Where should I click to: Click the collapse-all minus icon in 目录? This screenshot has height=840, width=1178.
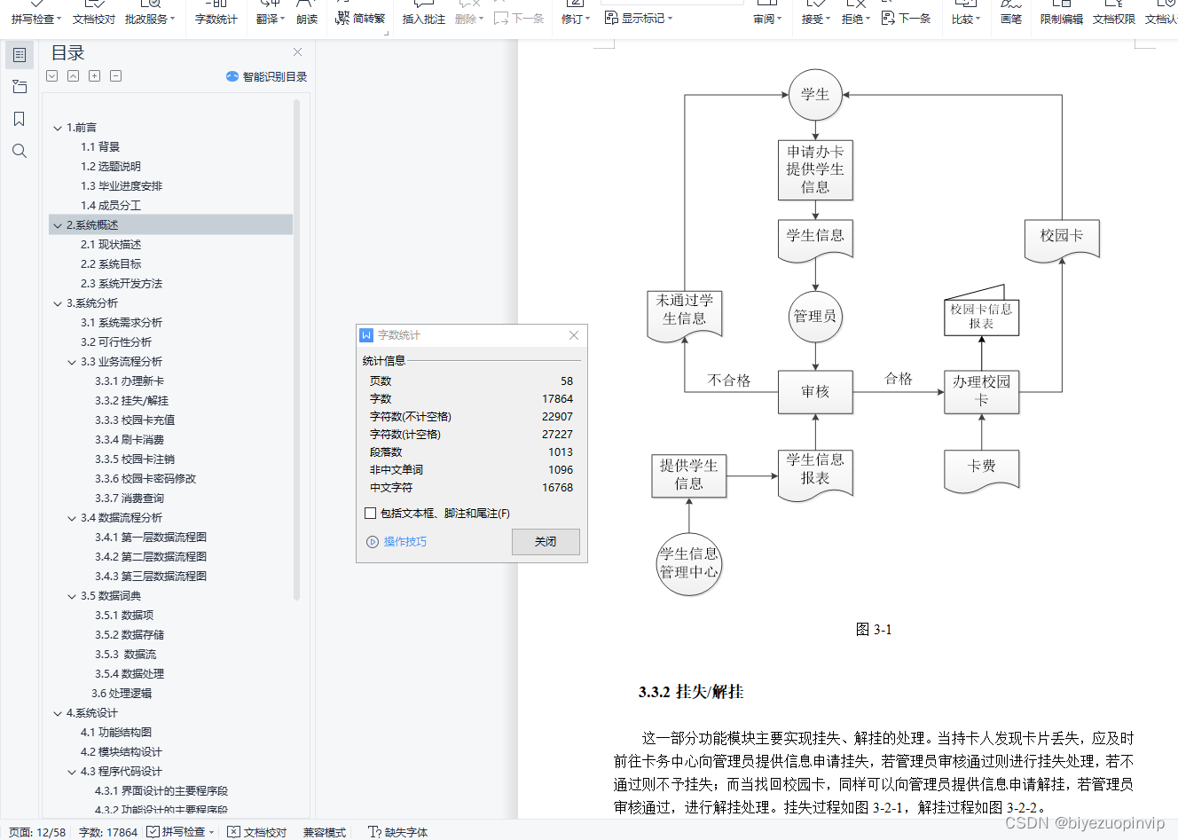click(116, 76)
